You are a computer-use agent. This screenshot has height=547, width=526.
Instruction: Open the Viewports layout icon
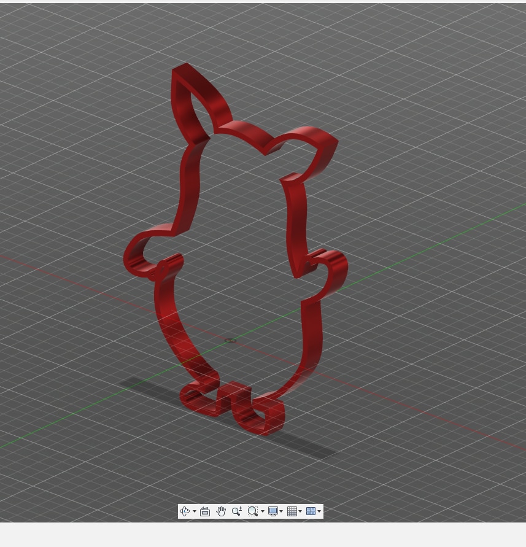(311, 511)
